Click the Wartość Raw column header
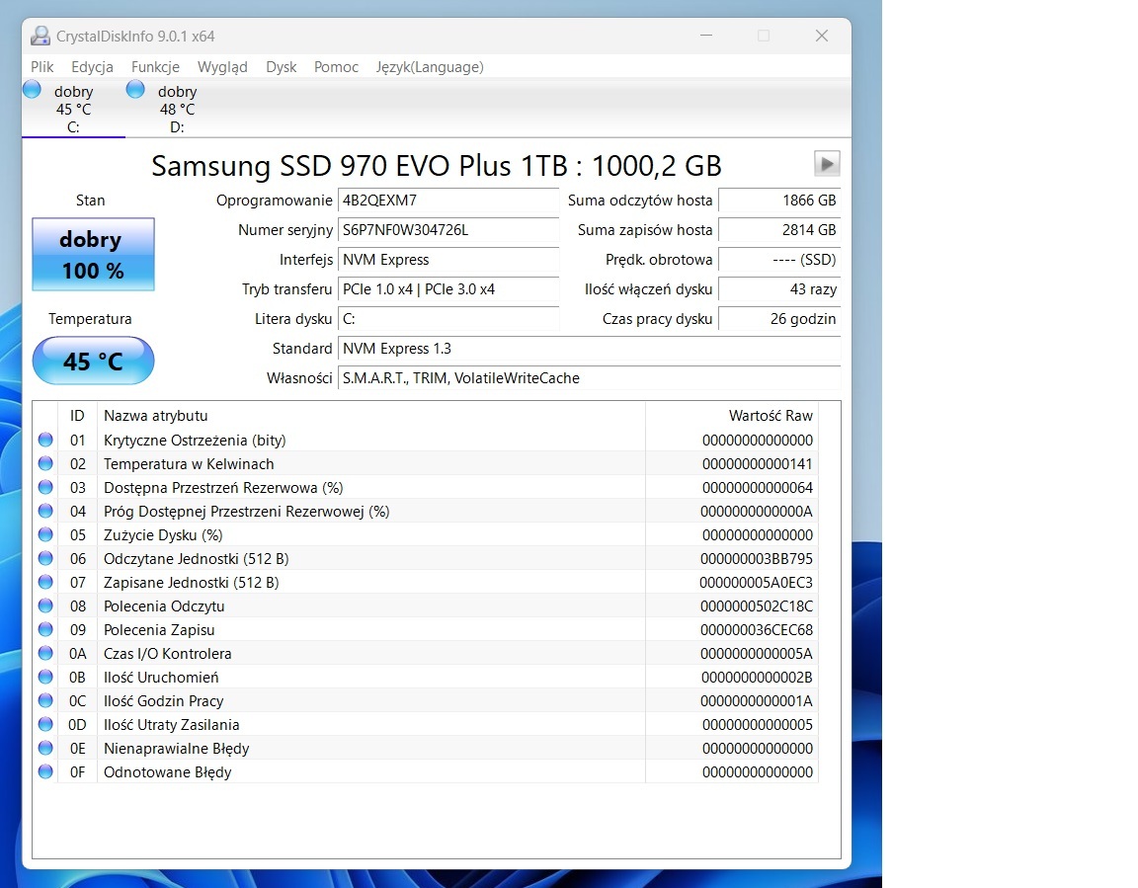 732,416
